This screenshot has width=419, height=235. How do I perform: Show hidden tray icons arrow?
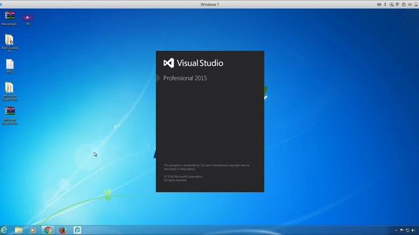click(x=396, y=230)
